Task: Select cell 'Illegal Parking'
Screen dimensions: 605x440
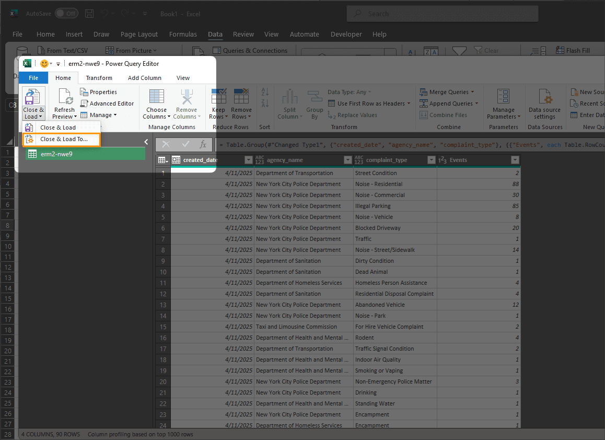Action: click(395, 206)
